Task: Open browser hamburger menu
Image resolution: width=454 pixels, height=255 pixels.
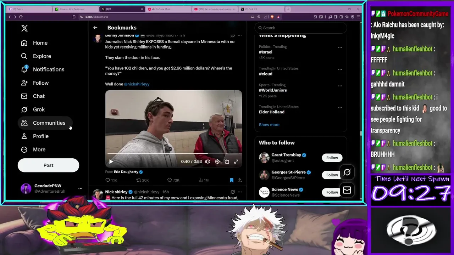Action: point(358,17)
